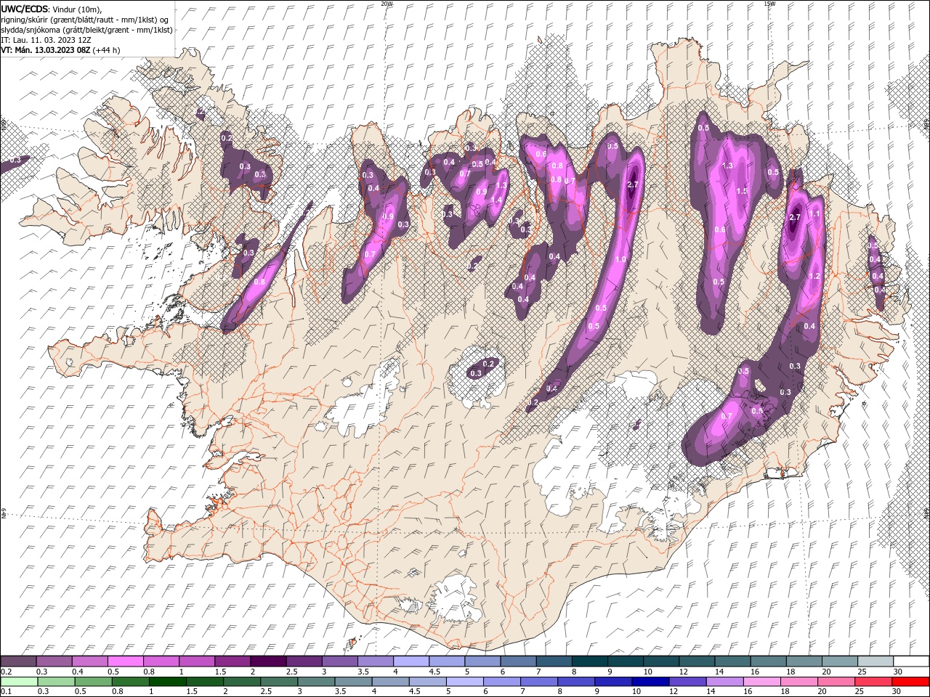Pick the navy blue swatch labeled 10

(x=650, y=682)
